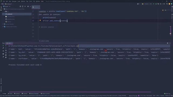This screenshot has width=173, height=97.
Task: Click the green Run button in toolbar
Action: pos(154,4)
